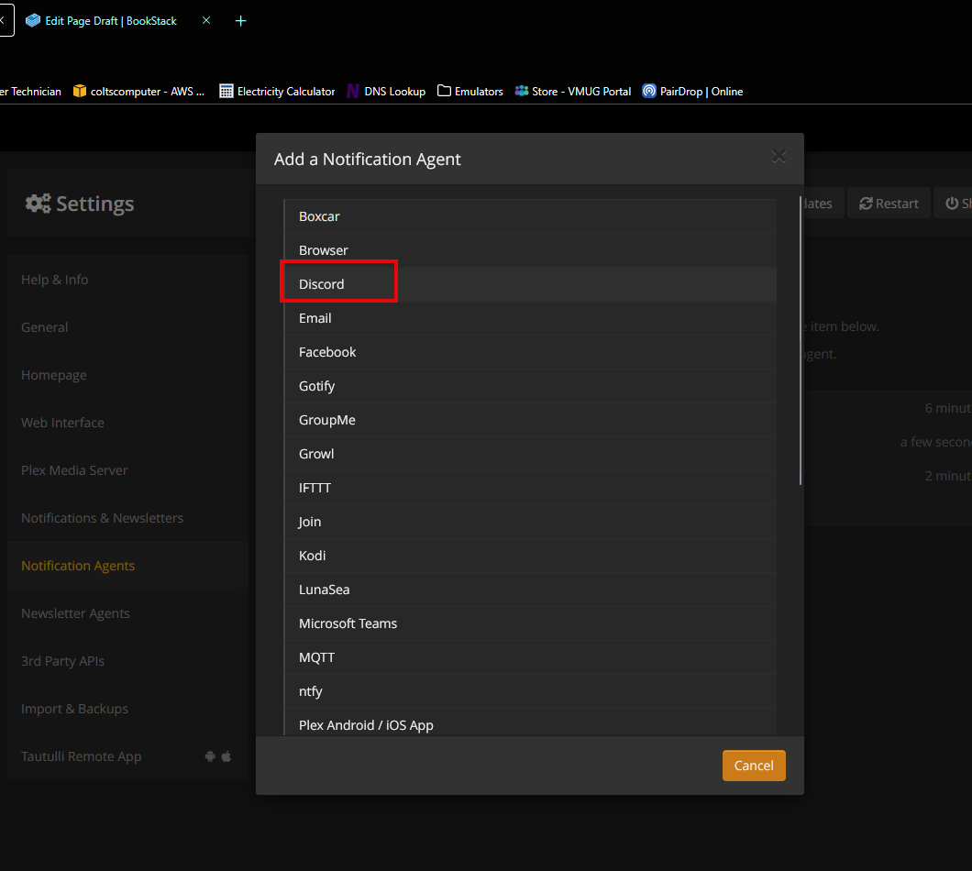Open the DNS Lookup bookmark

pyautogui.click(x=386, y=91)
